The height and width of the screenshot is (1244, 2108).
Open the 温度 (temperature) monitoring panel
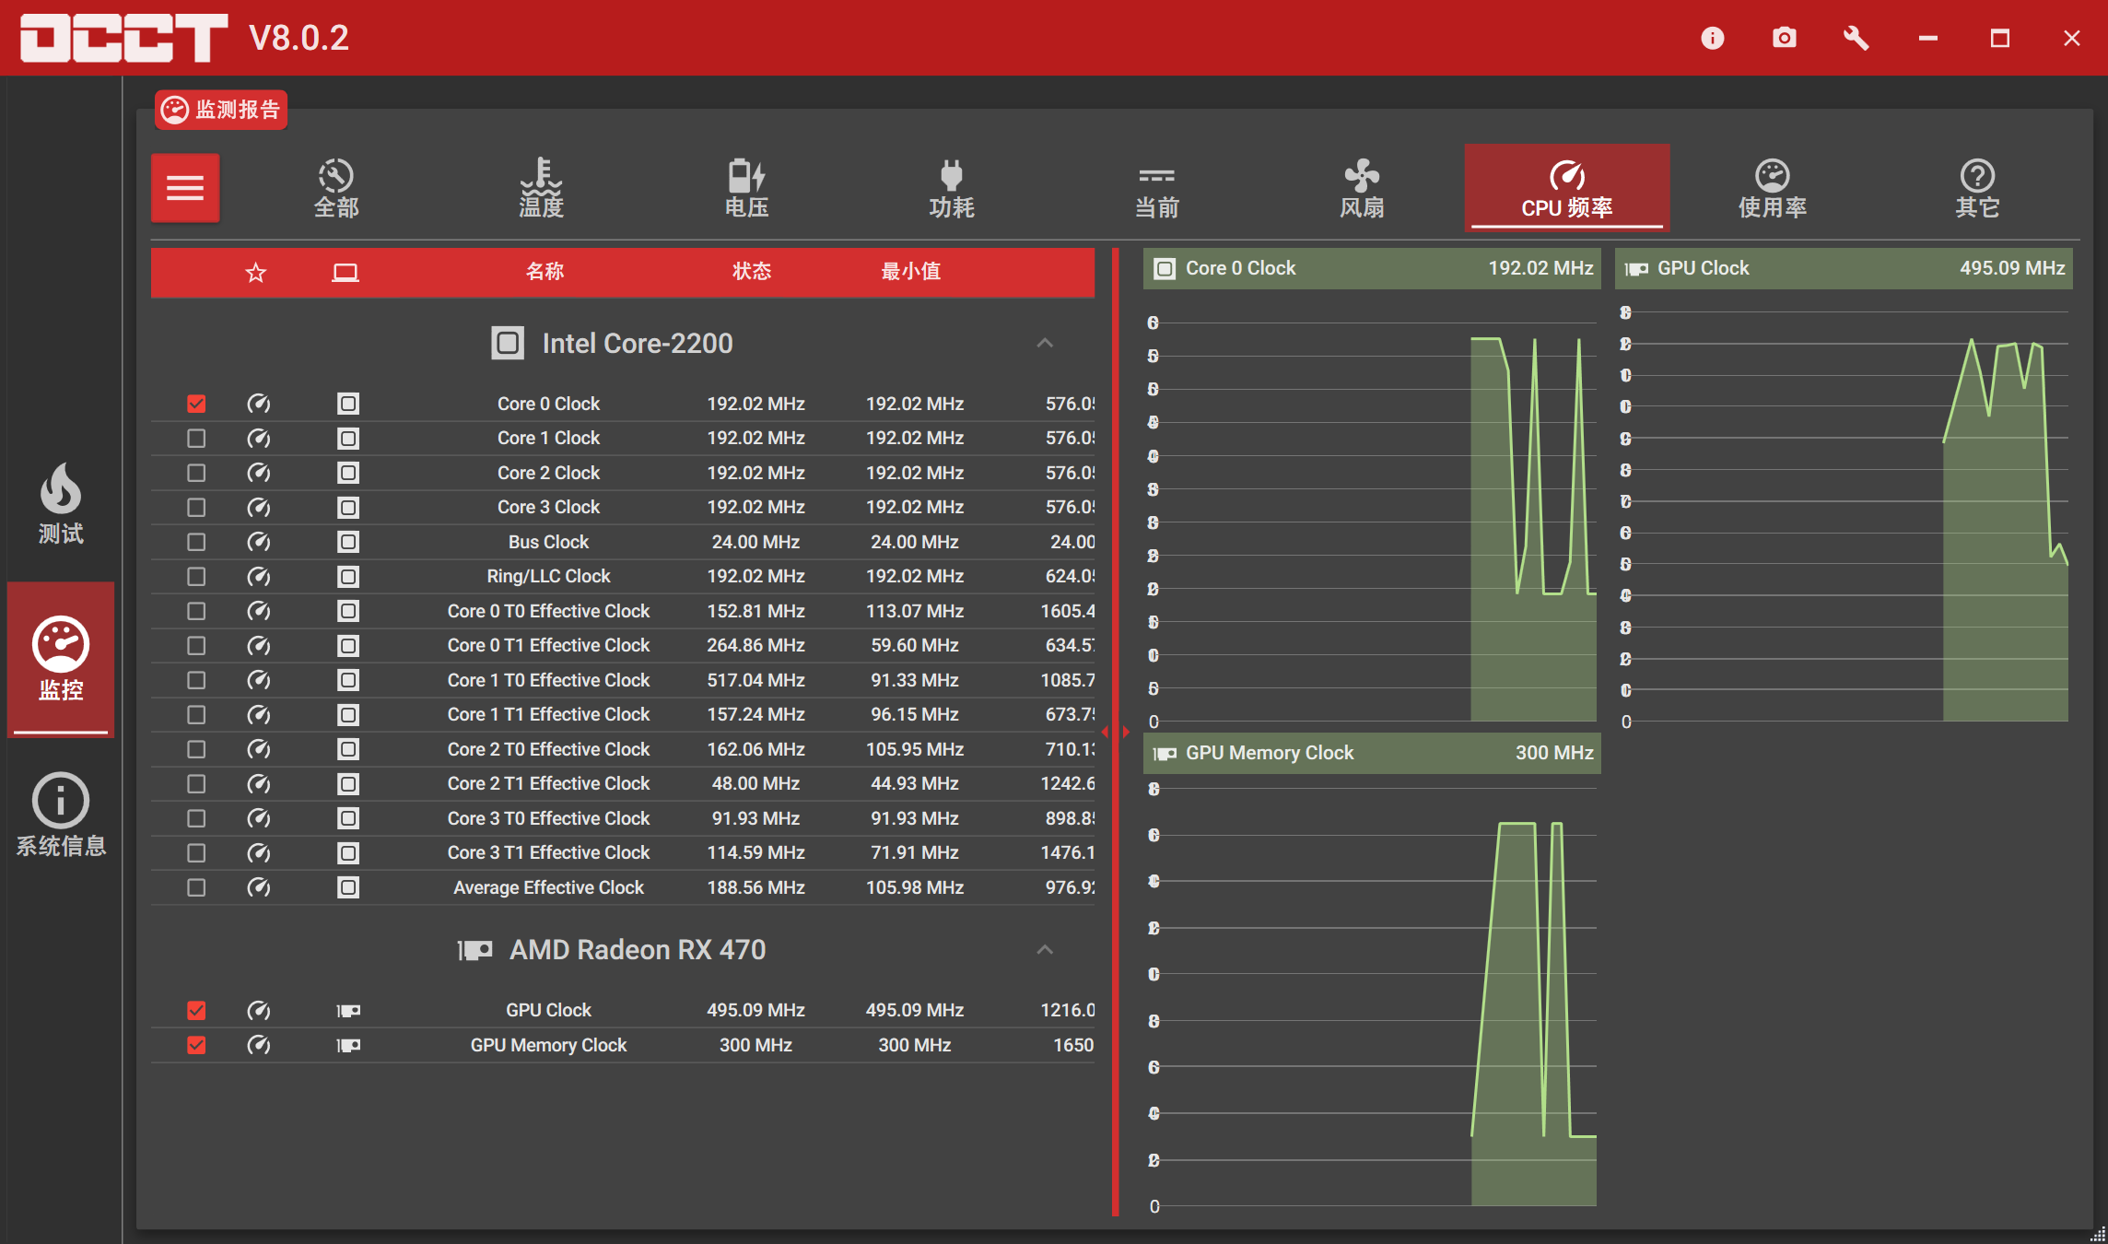[x=543, y=187]
